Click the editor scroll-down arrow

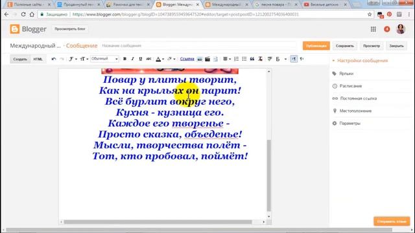tap(269, 217)
